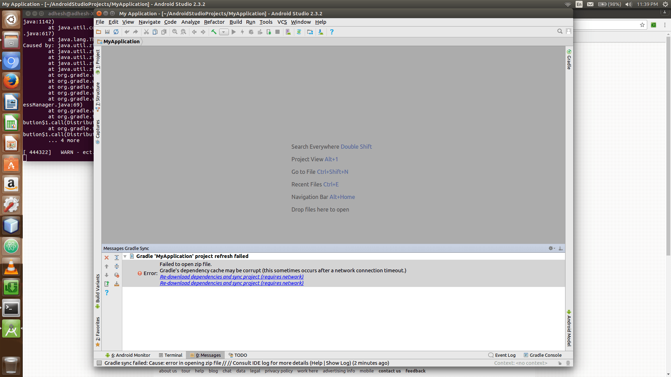Image resolution: width=671 pixels, height=377 pixels.
Task: Click Re-download dependencies and sync project link
Action: (231, 277)
